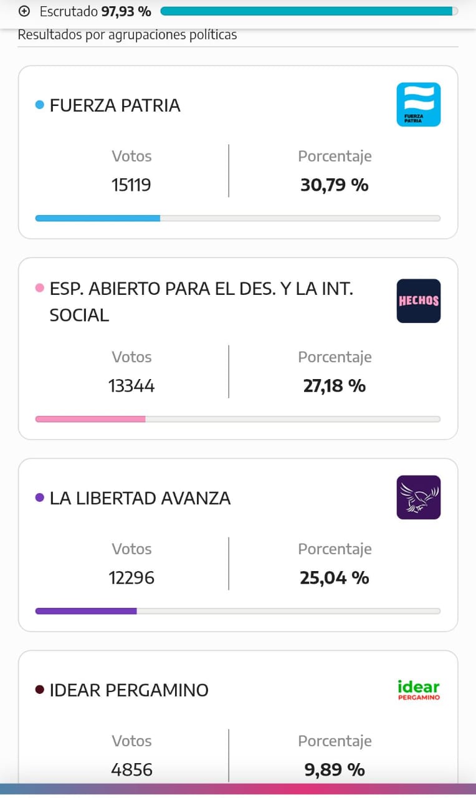Click the blue dot beside Fuerza Patria
This screenshot has height=798, width=476.
[40, 105]
